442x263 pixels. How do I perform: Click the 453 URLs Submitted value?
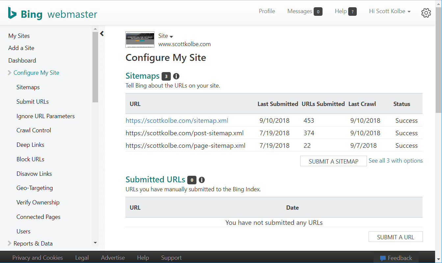coord(309,120)
